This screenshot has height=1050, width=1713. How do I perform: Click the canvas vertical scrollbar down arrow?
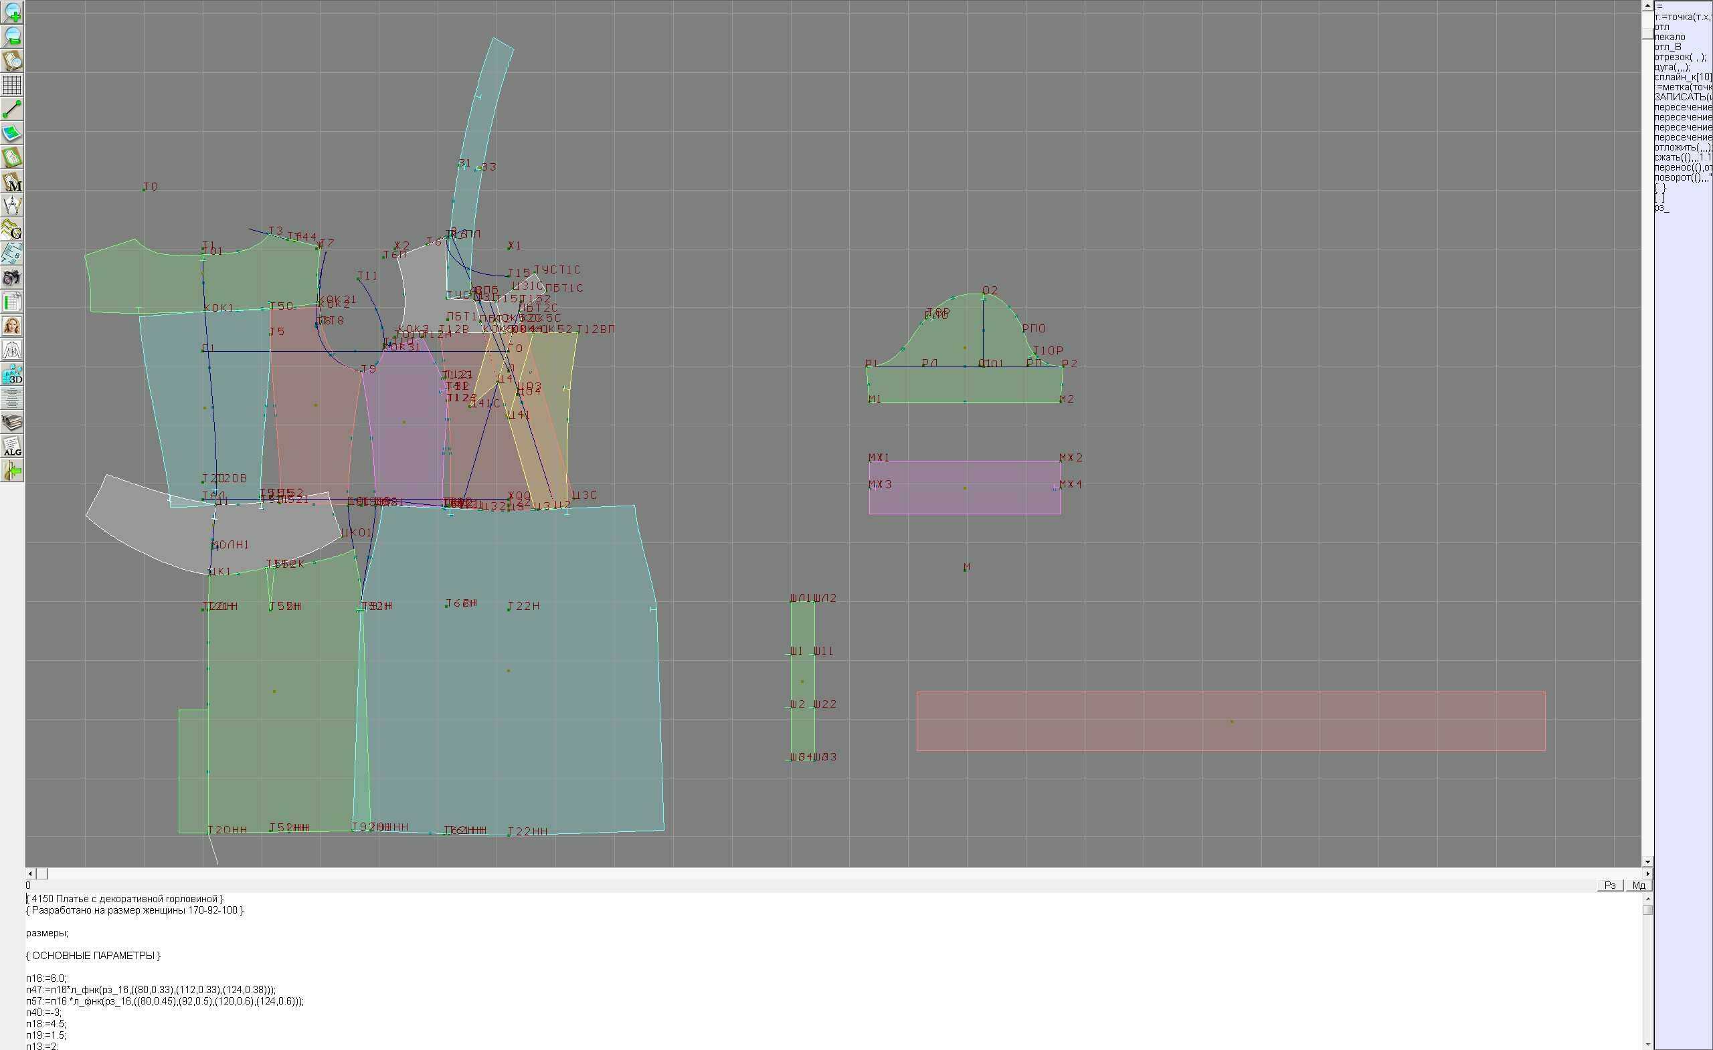coord(1647,861)
